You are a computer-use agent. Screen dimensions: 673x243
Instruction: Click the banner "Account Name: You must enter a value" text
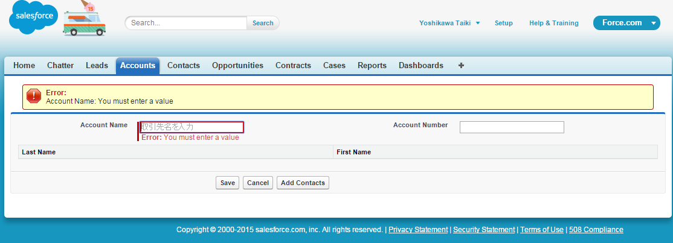point(109,101)
